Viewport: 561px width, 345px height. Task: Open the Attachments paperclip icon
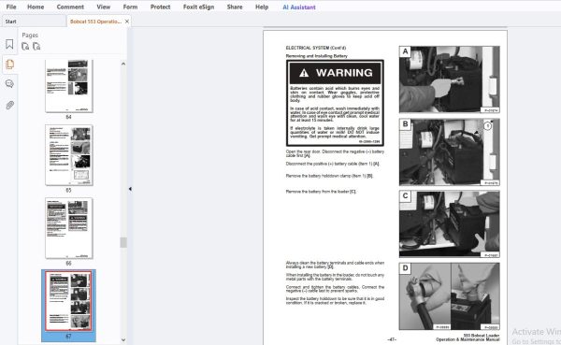[9, 106]
